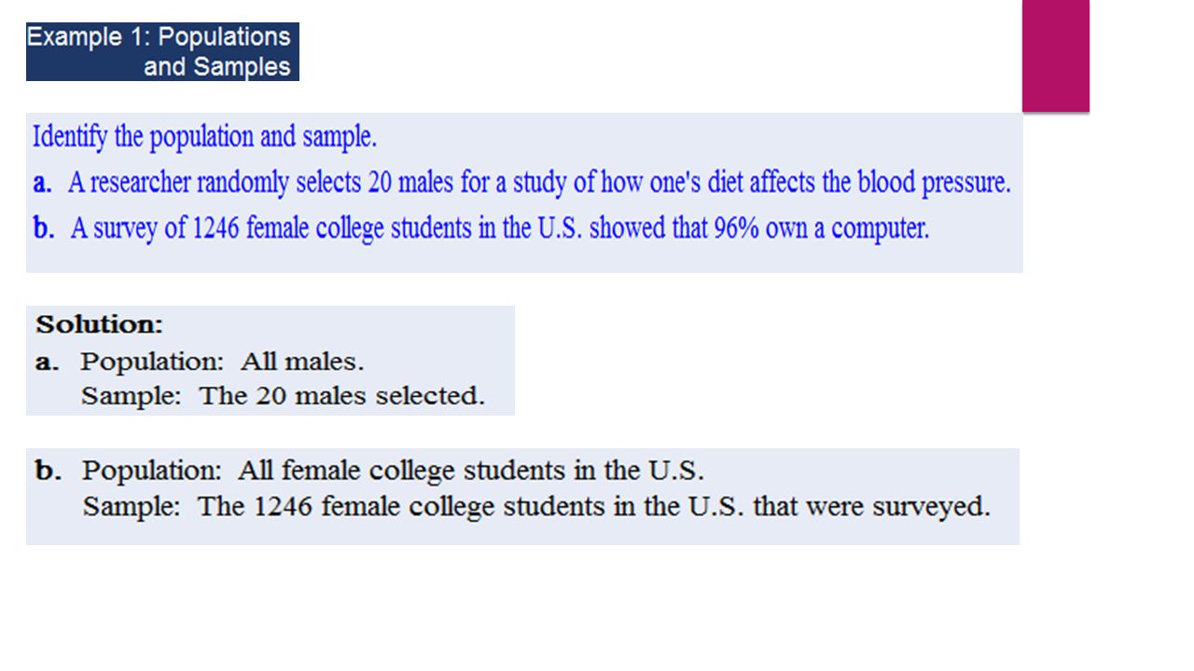The image size is (1194, 671).
Task: Click 'Population: All males.' line
Action: tap(222, 362)
